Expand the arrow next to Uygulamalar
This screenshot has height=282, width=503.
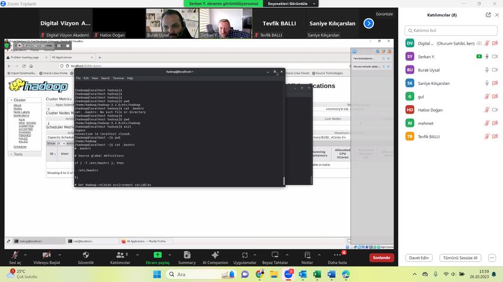[x=254, y=255]
